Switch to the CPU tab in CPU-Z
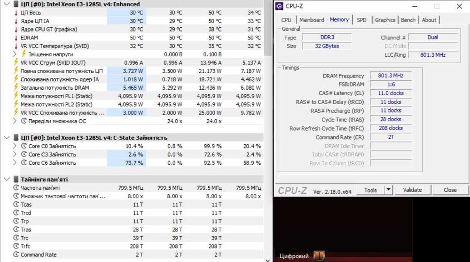This screenshot has height=262, width=470. coord(286,20)
